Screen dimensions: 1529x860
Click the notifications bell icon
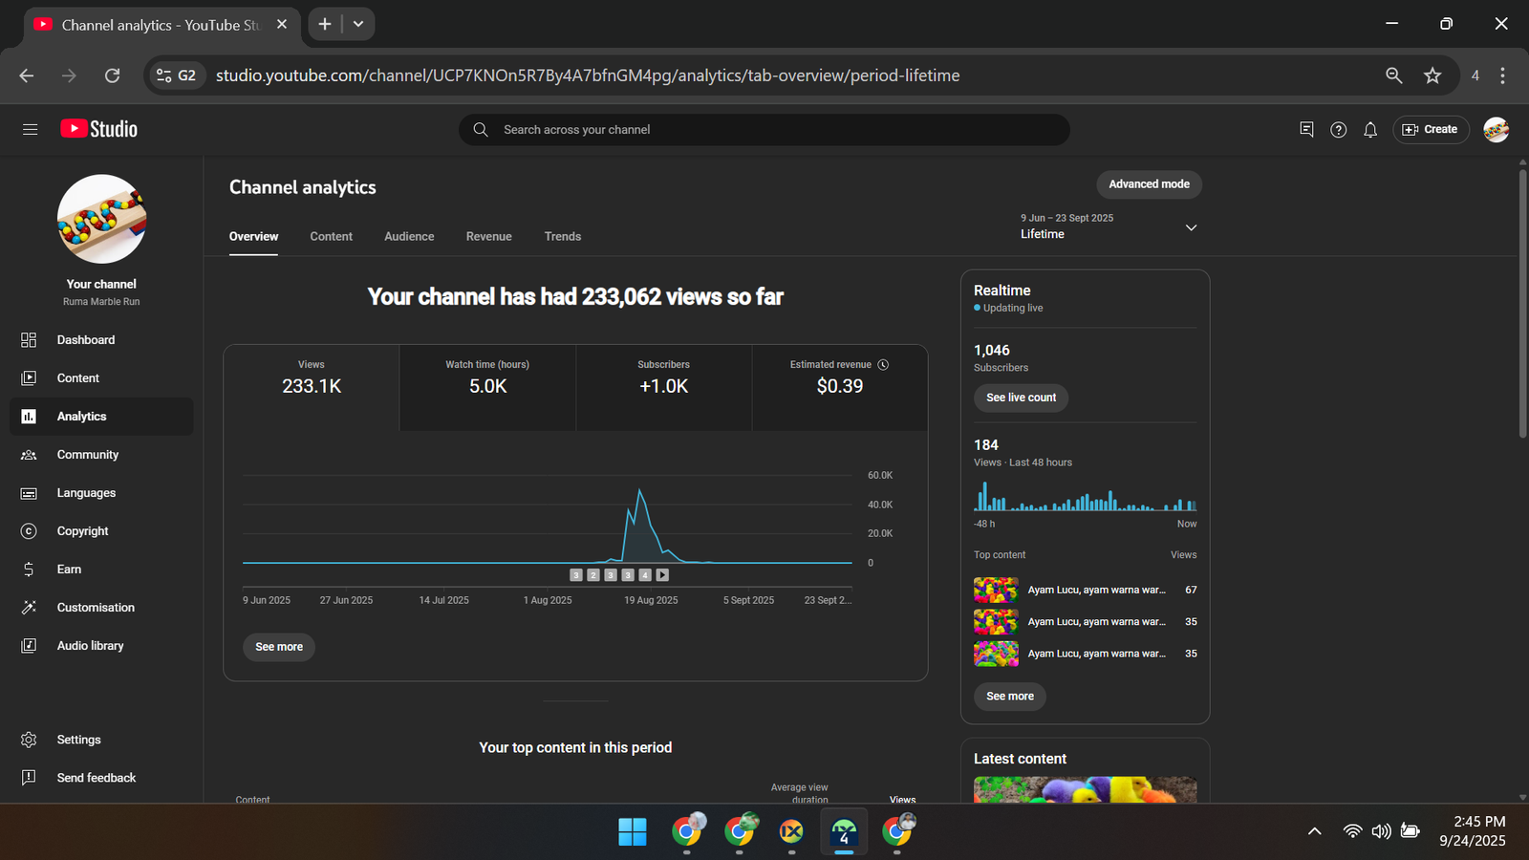pos(1370,130)
